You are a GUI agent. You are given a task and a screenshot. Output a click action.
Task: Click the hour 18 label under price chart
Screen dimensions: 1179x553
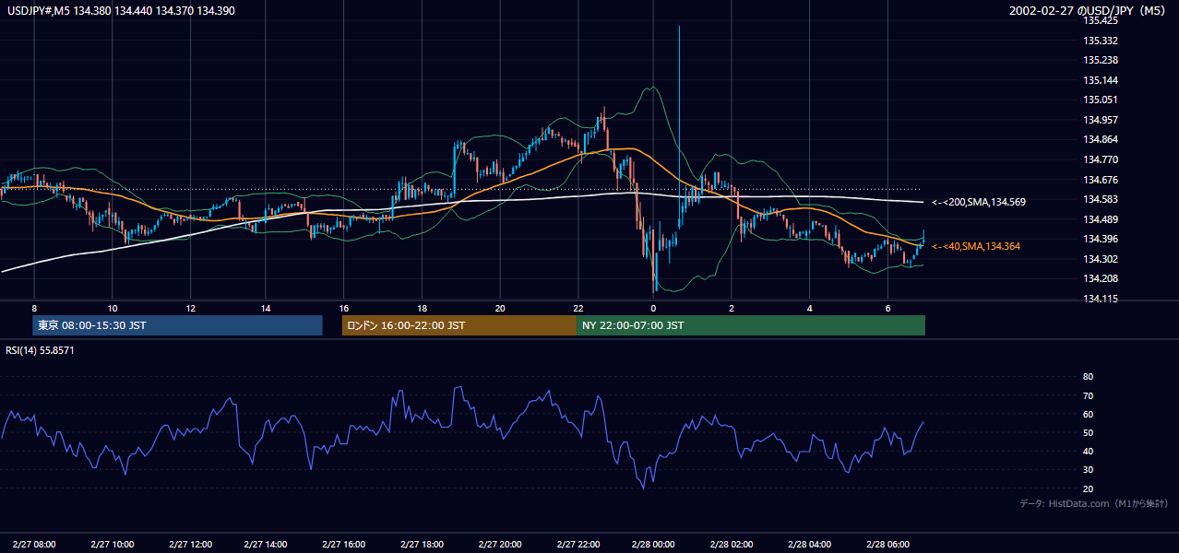[x=422, y=308]
